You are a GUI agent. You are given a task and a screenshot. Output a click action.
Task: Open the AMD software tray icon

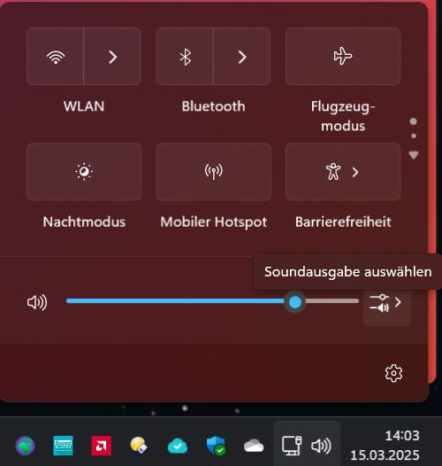(x=101, y=446)
